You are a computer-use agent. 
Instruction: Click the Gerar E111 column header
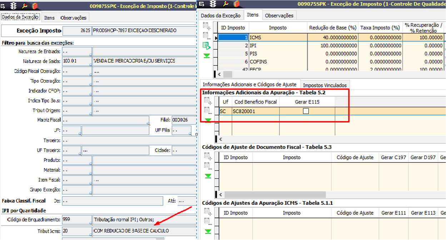(x=393, y=213)
